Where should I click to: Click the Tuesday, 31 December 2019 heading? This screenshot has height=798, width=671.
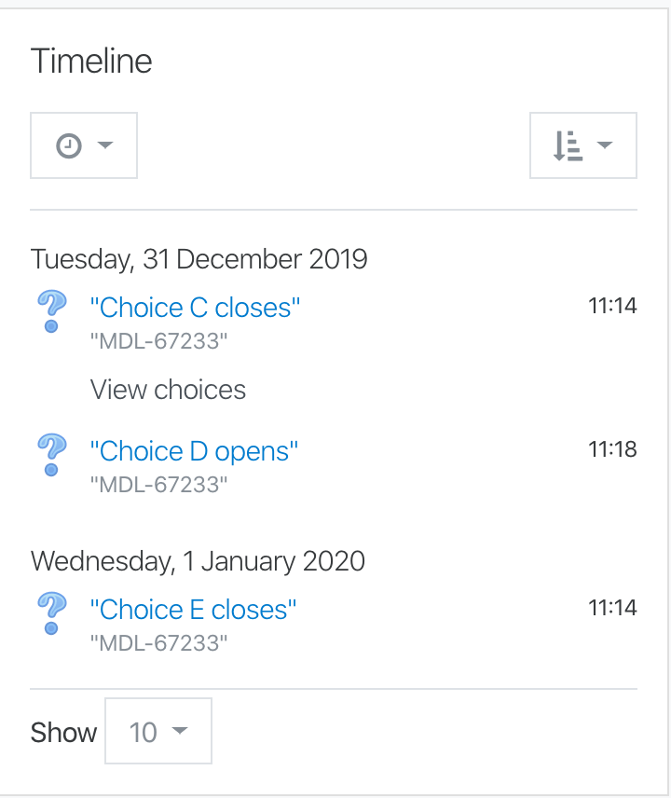(x=199, y=259)
